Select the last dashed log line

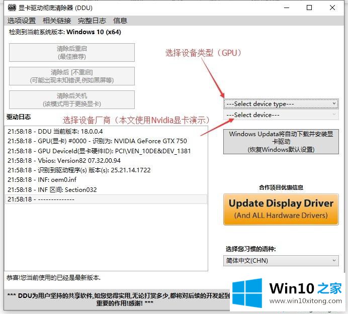pyautogui.click(x=106, y=199)
